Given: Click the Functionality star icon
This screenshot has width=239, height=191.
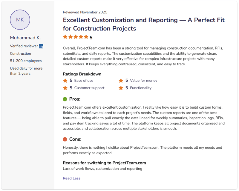Looking at the screenshot, I should click(121, 88).
